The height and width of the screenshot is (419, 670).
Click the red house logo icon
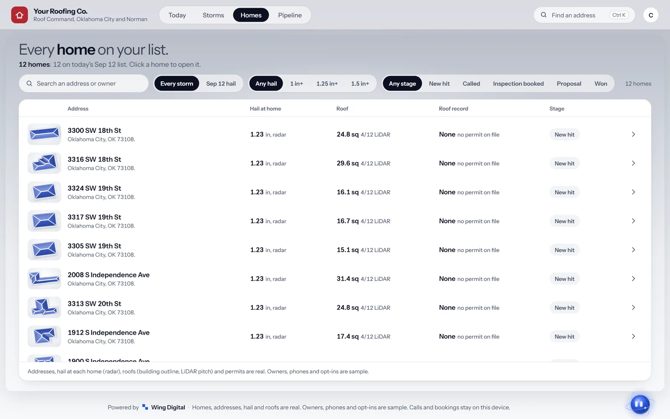[x=19, y=15]
